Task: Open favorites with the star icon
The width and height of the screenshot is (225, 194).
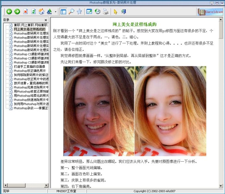Action: click(79, 12)
